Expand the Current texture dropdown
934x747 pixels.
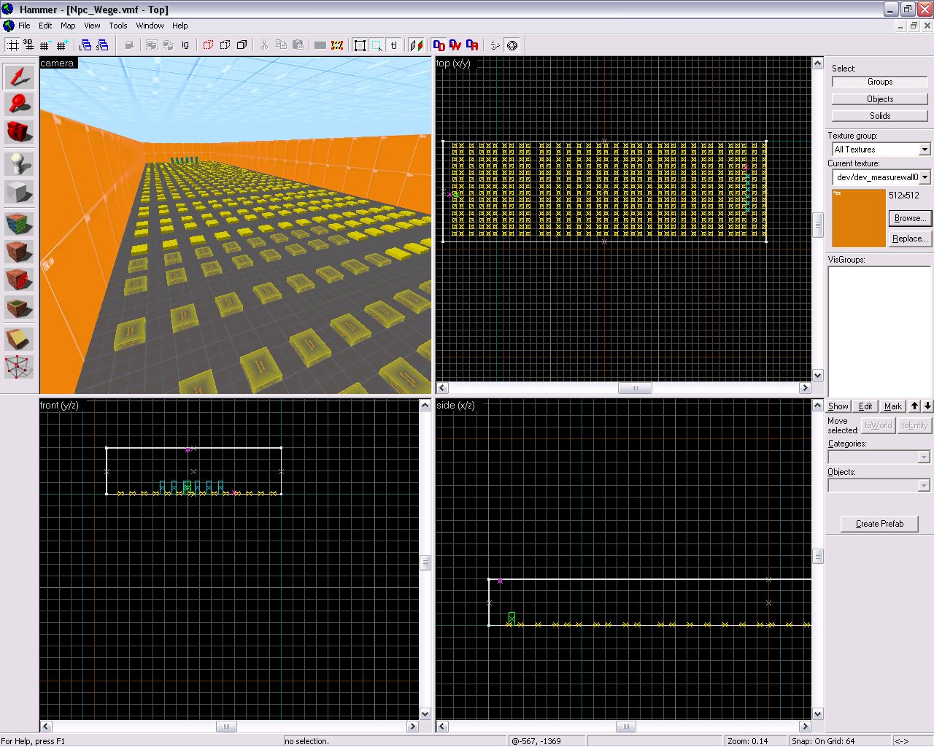pyautogui.click(x=925, y=177)
